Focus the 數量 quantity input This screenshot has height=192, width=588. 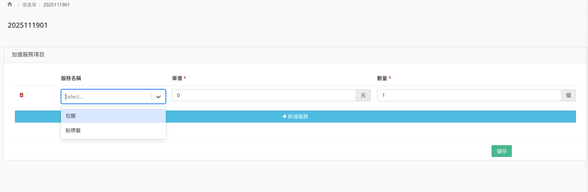pyautogui.click(x=469, y=95)
